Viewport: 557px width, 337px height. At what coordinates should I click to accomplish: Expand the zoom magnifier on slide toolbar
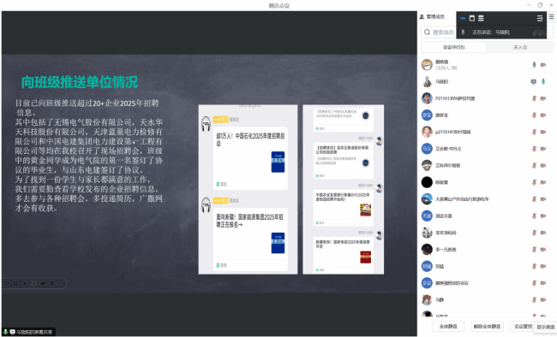(x=52, y=283)
